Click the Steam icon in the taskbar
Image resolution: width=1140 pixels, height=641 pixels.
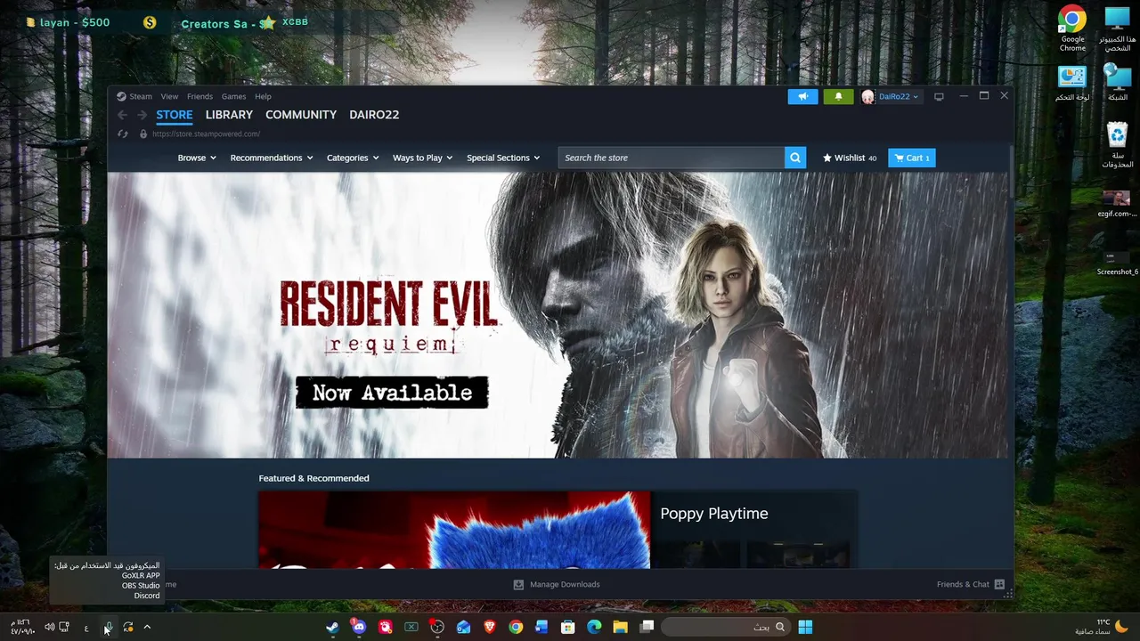pos(332,627)
